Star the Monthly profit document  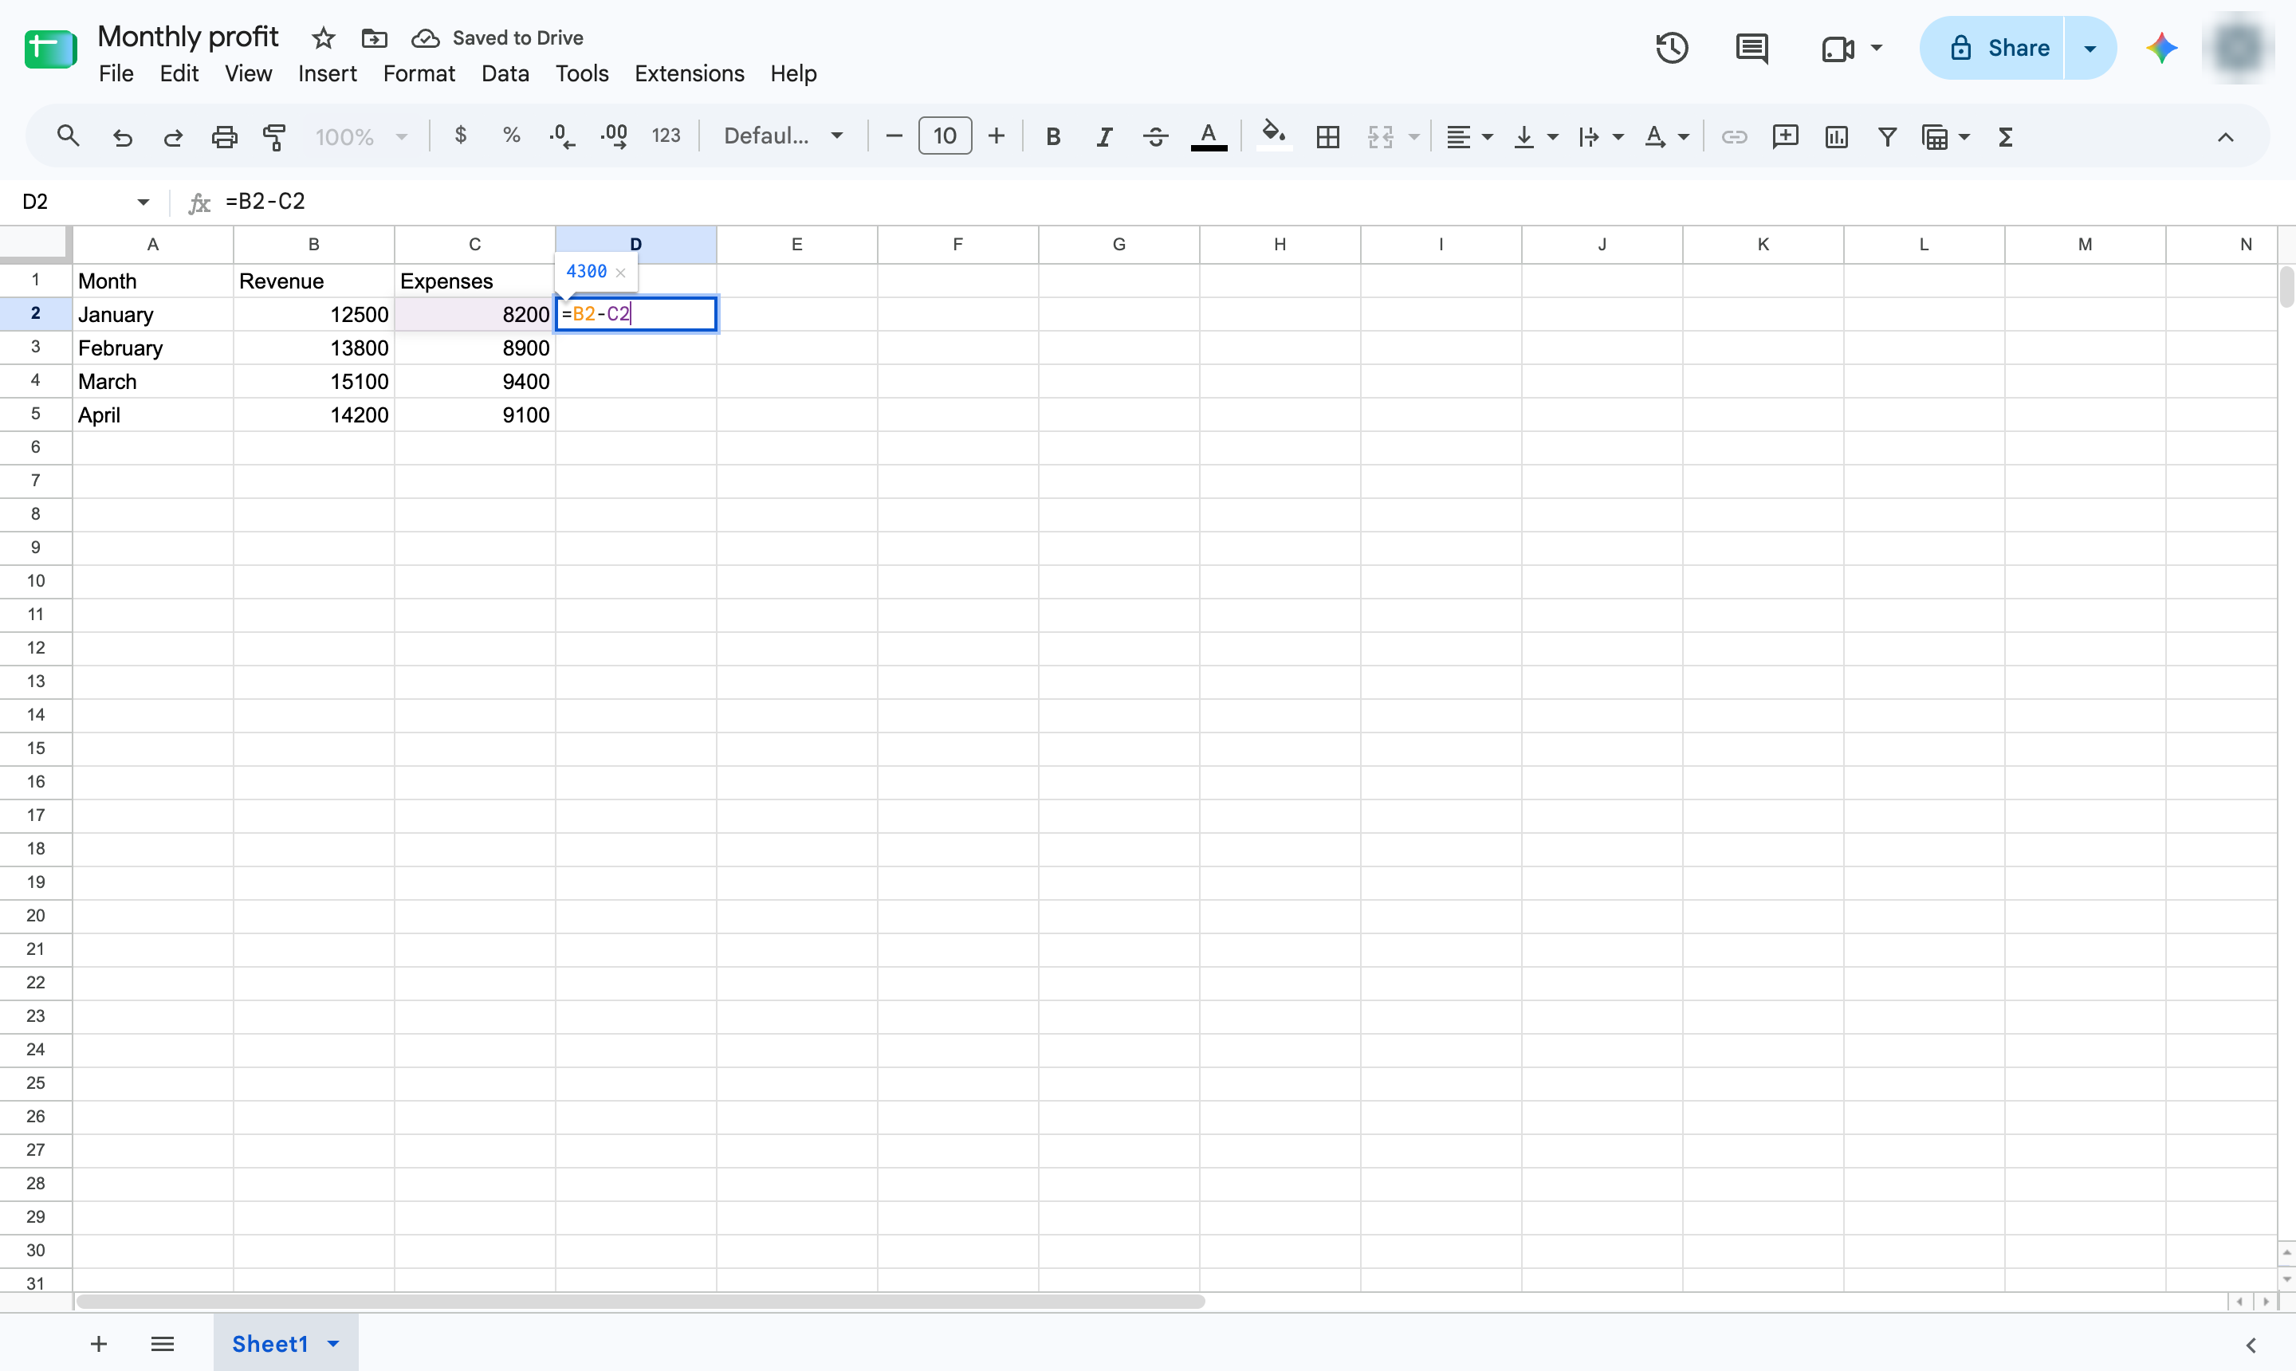pyautogui.click(x=322, y=38)
